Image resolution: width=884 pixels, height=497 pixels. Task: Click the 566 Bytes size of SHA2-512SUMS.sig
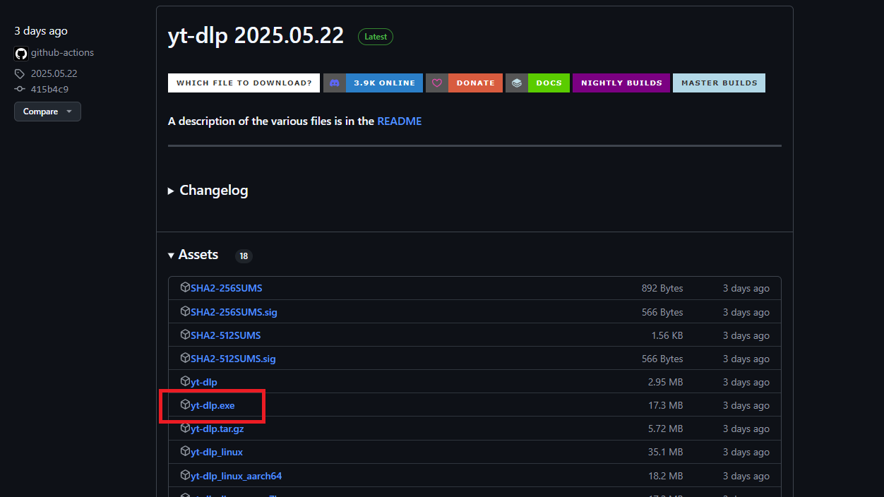click(662, 359)
